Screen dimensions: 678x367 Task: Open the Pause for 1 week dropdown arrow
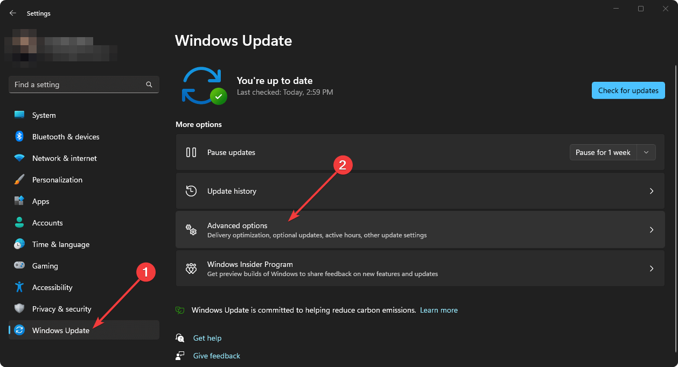[646, 152]
